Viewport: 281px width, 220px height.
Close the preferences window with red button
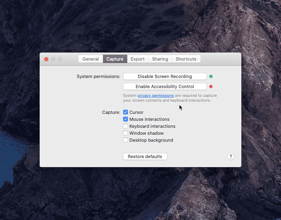pos(46,59)
